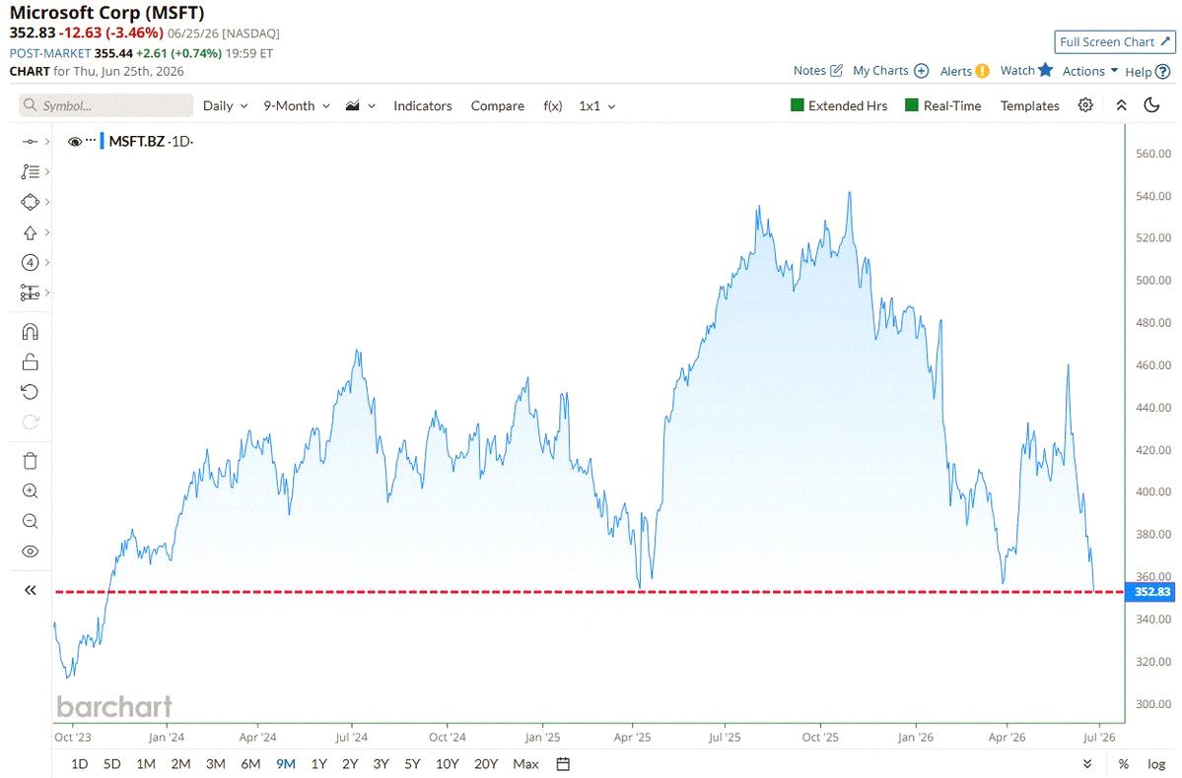Select the trend line drawing tool
The height and width of the screenshot is (778, 1182).
31,142
